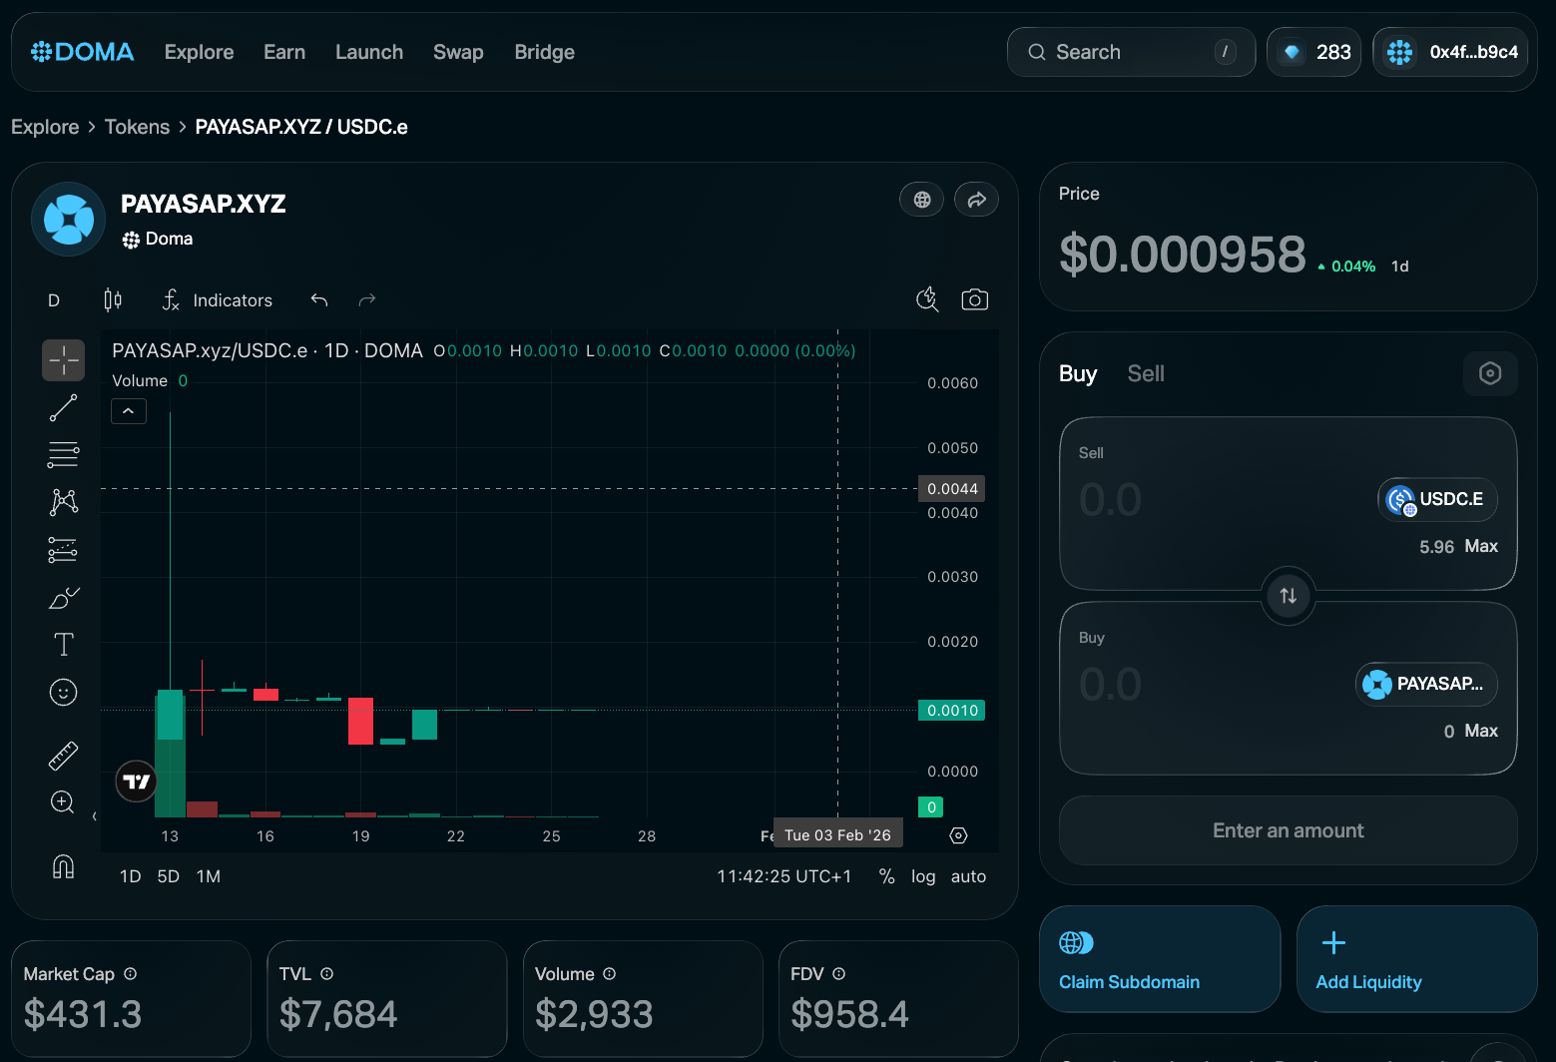The image size is (1556, 1062).
Task: Toggle log scale on chart
Action: pyautogui.click(x=923, y=876)
